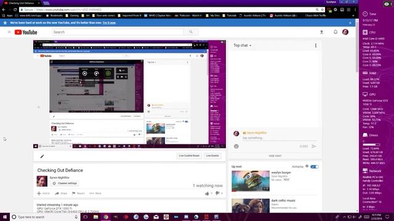Open the Action Center notifications icon

pos(387,217)
